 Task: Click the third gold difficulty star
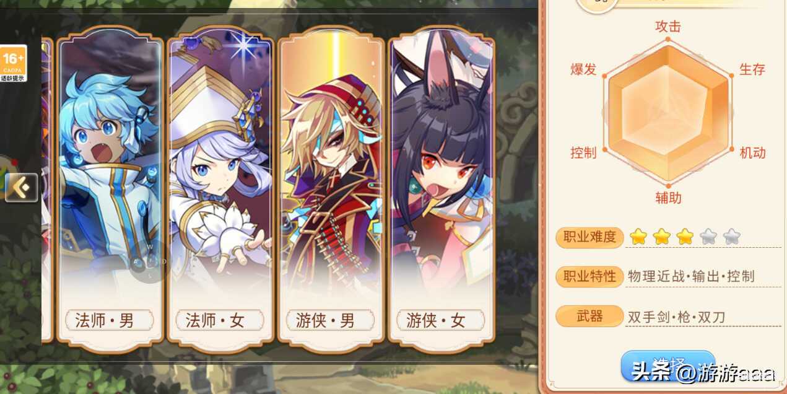coord(685,236)
